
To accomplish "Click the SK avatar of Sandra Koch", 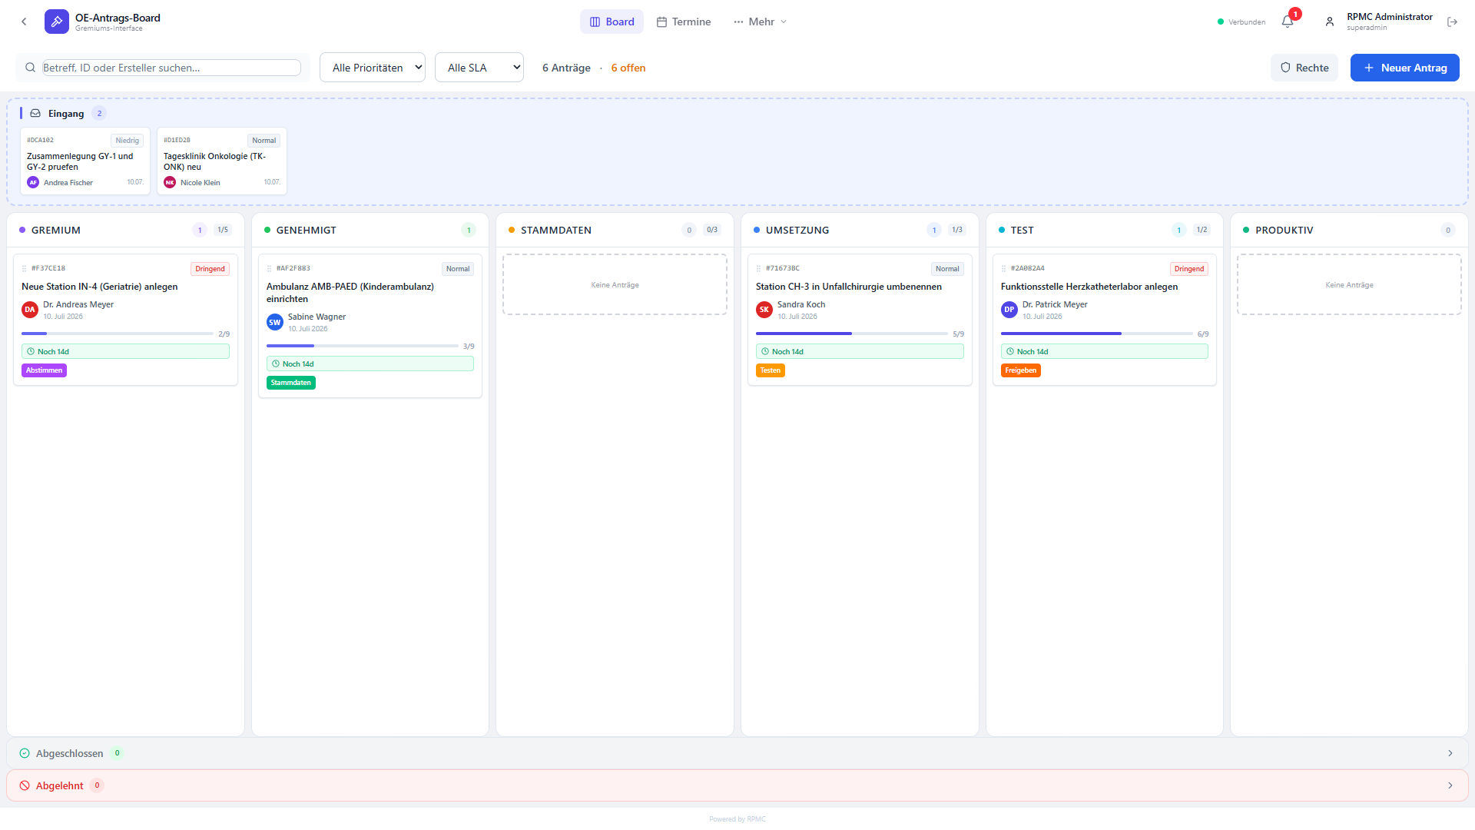I will [x=764, y=310].
